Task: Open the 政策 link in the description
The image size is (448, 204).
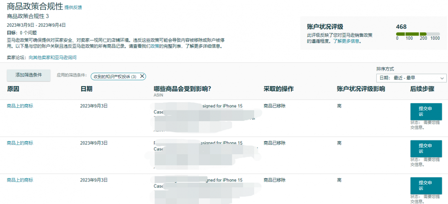Action: click(155, 46)
